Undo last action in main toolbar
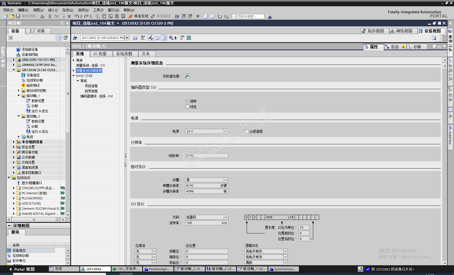The width and height of the screenshot is (454, 275). [77, 16]
